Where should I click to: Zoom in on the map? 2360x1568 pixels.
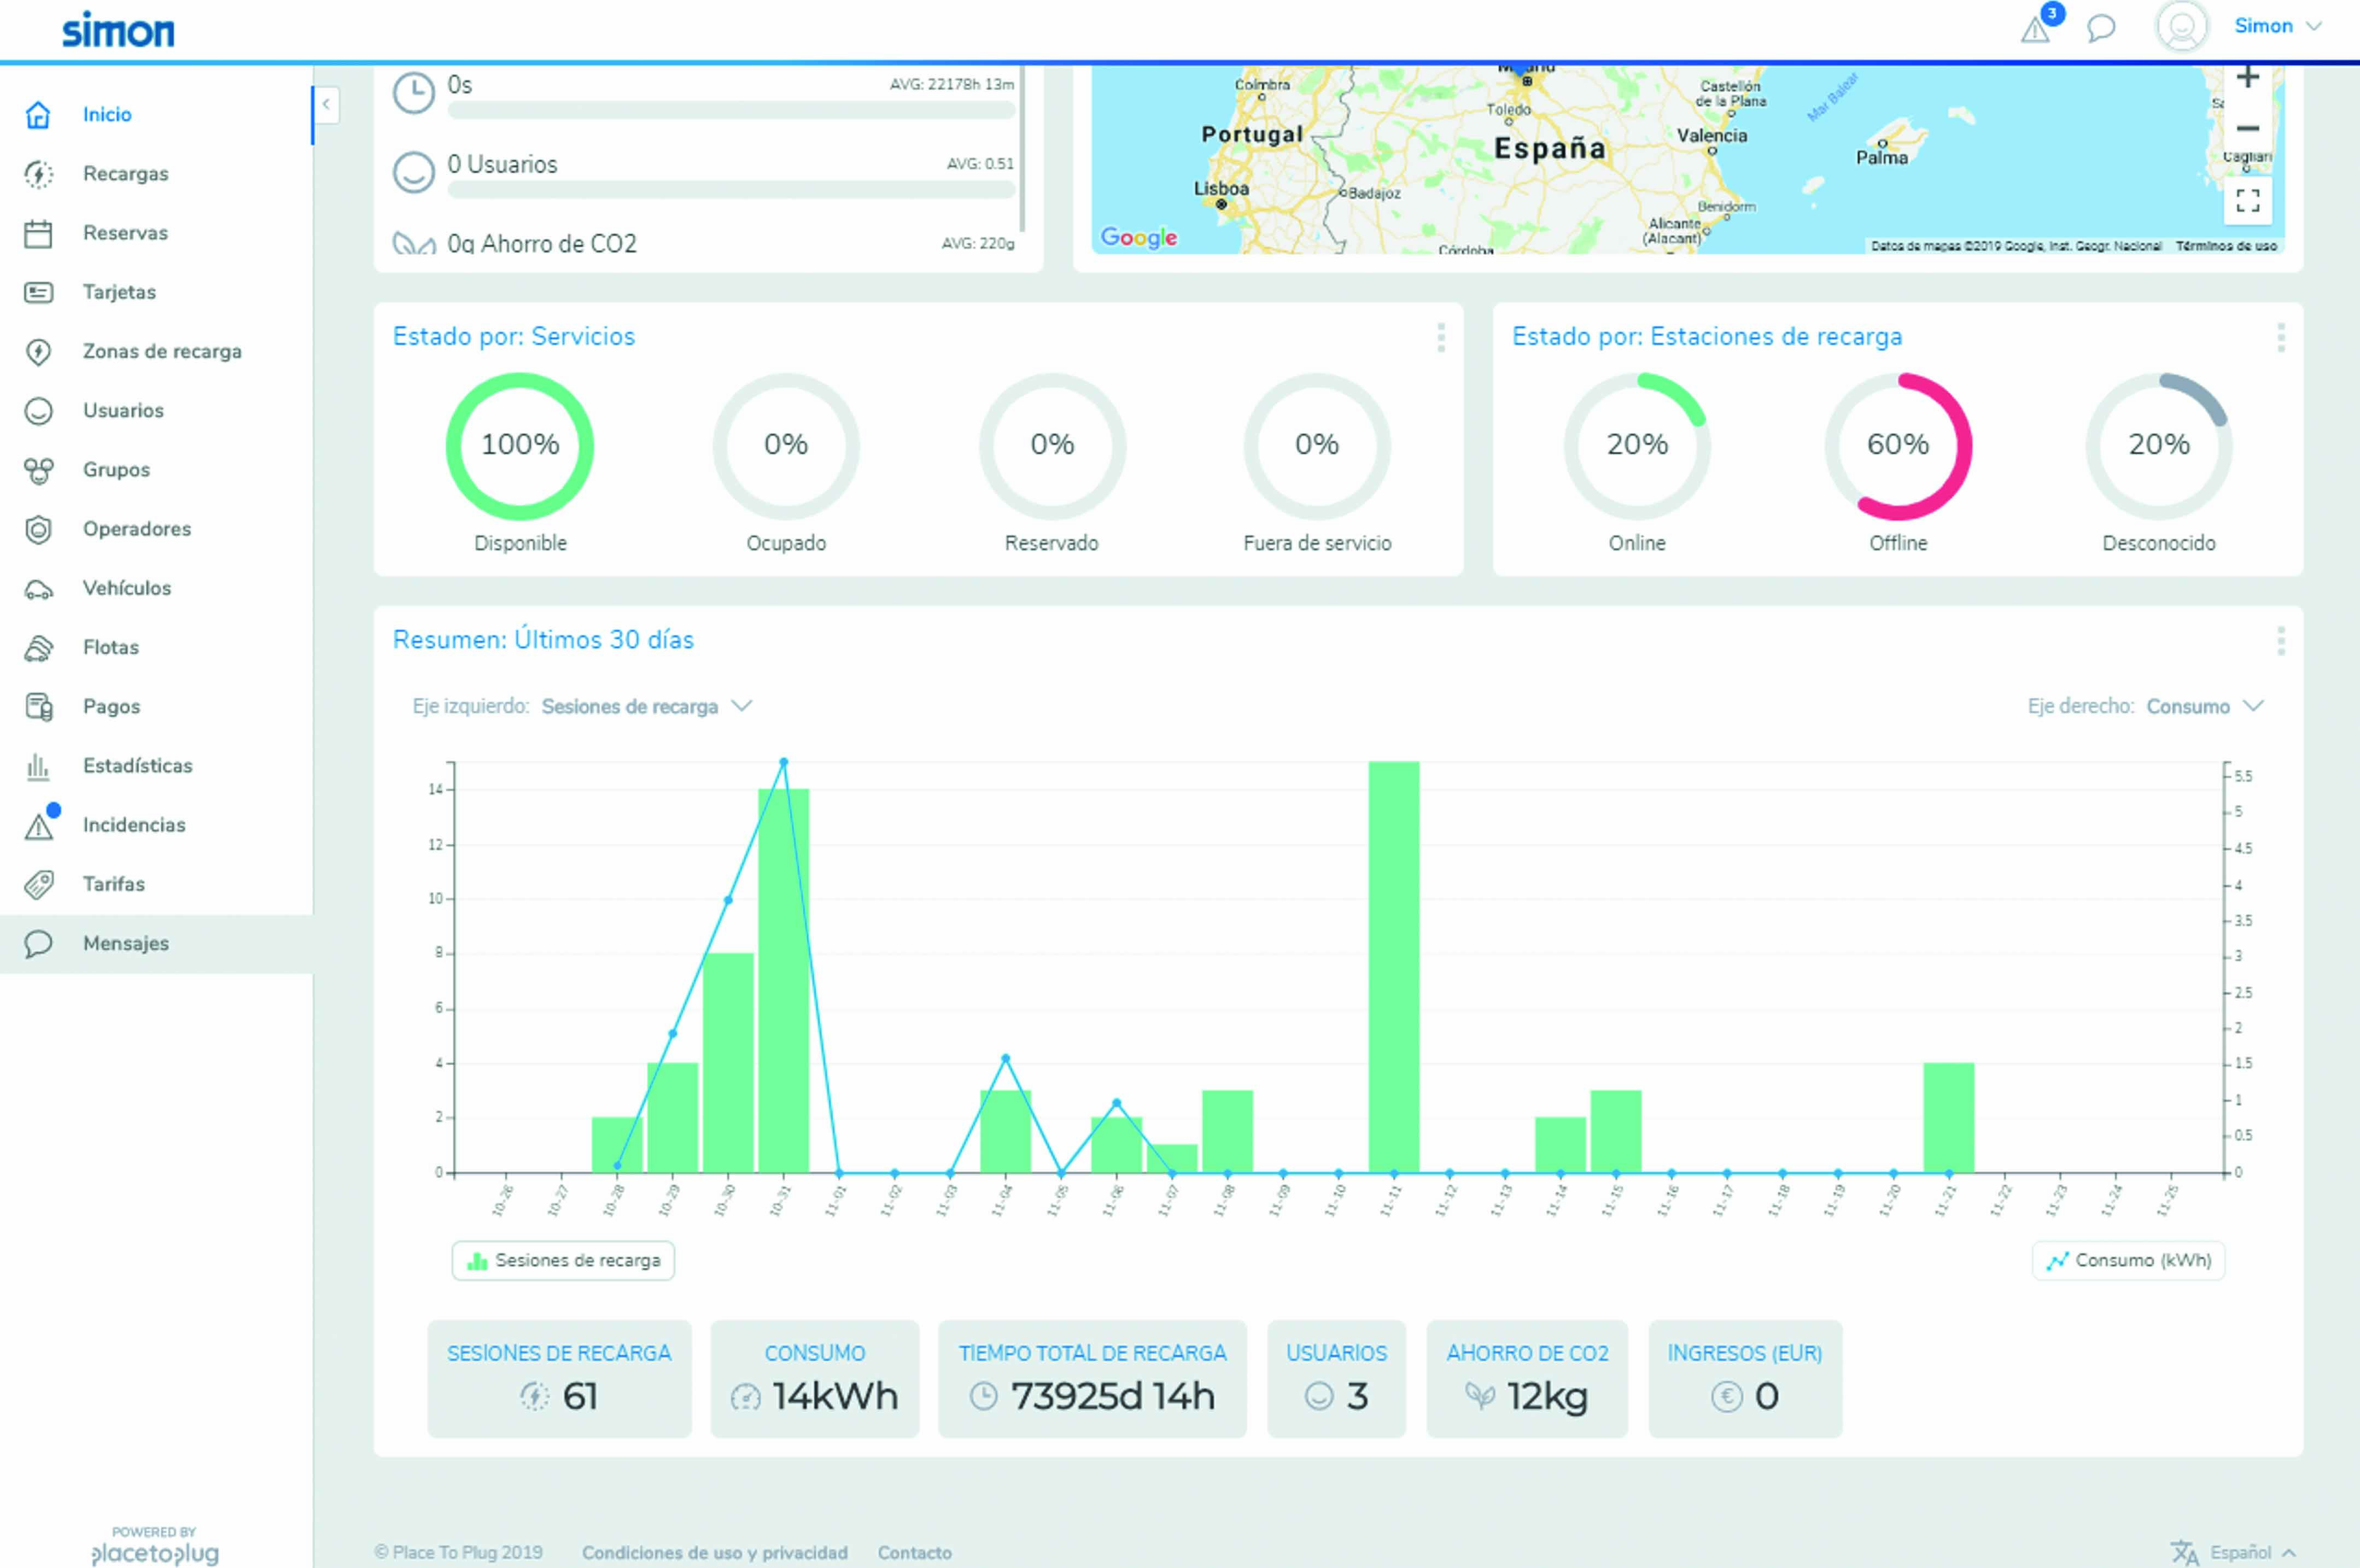coord(2247,78)
